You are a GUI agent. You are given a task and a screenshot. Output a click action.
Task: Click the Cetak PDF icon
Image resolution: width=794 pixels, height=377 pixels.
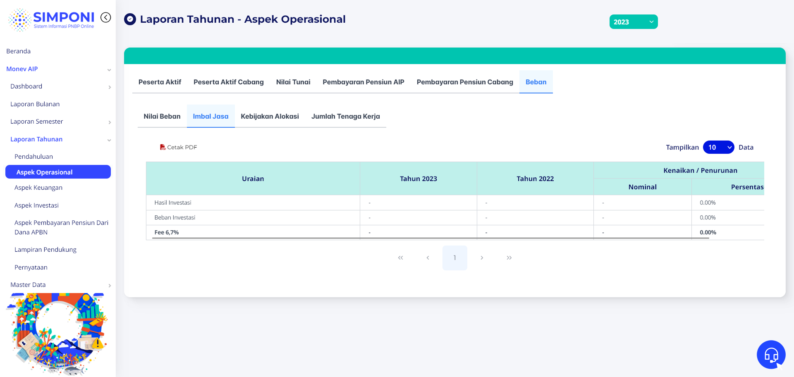pos(163,147)
